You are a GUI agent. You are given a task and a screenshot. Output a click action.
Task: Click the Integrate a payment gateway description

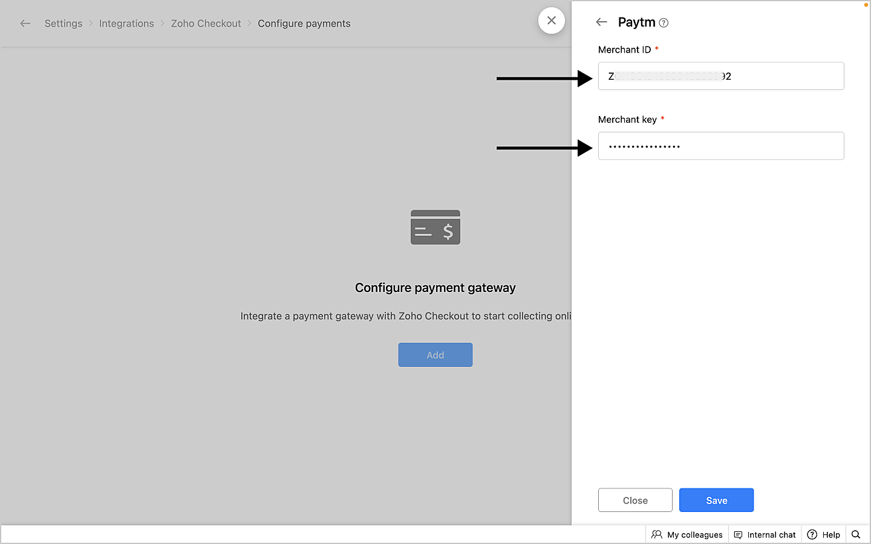[x=406, y=316]
